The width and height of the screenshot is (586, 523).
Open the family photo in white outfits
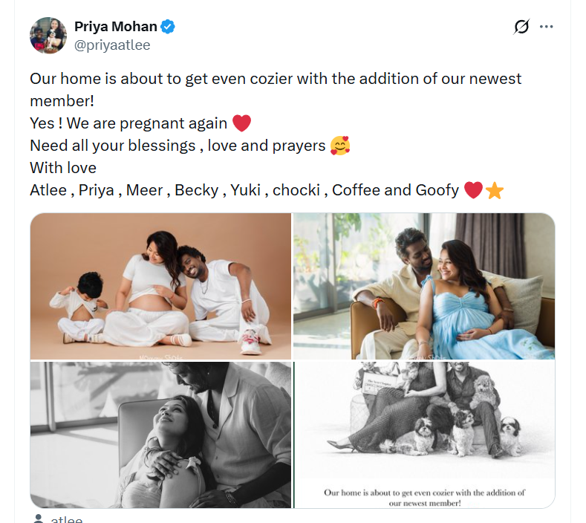tap(160, 286)
